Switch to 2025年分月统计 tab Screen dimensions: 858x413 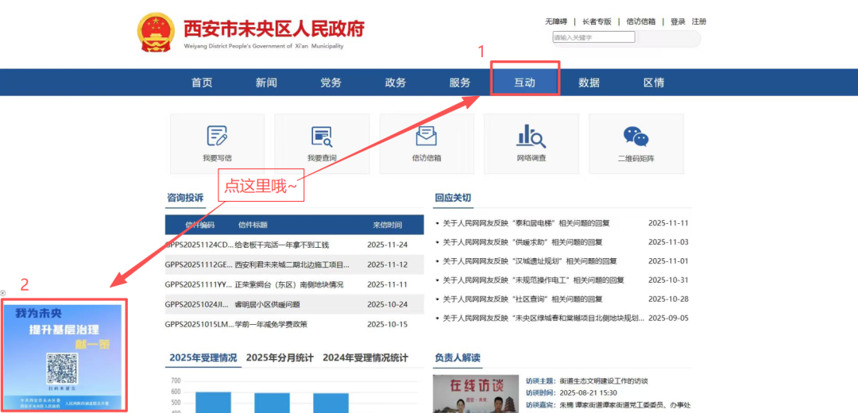[x=280, y=357]
